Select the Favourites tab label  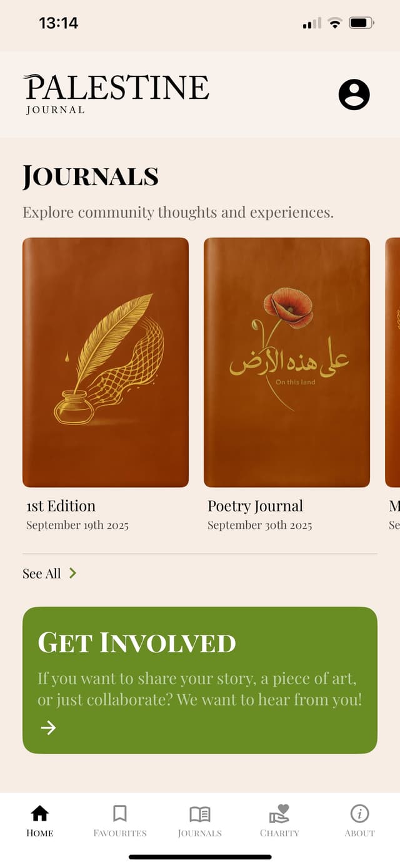coord(120,833)
